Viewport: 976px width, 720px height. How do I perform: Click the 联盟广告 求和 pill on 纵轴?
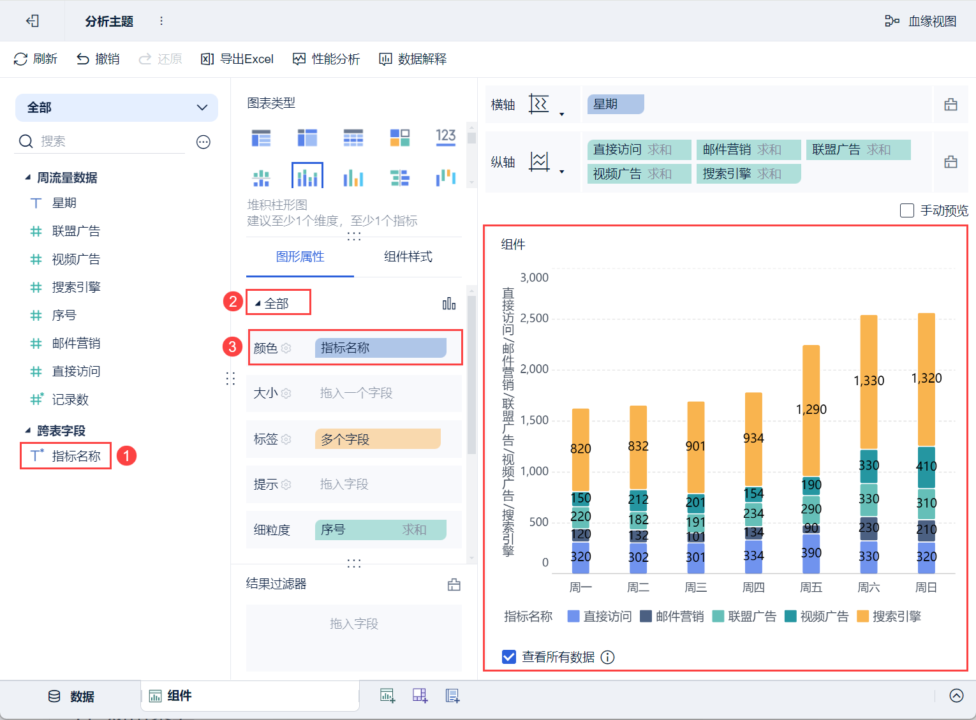(x=858, y=150)
